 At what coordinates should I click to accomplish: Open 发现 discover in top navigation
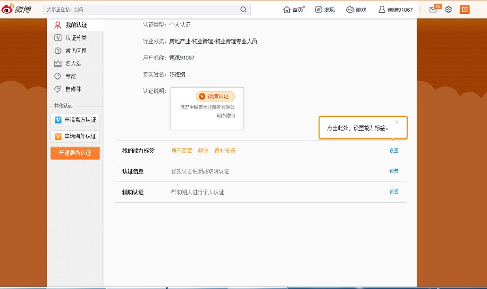coord(325,9)
